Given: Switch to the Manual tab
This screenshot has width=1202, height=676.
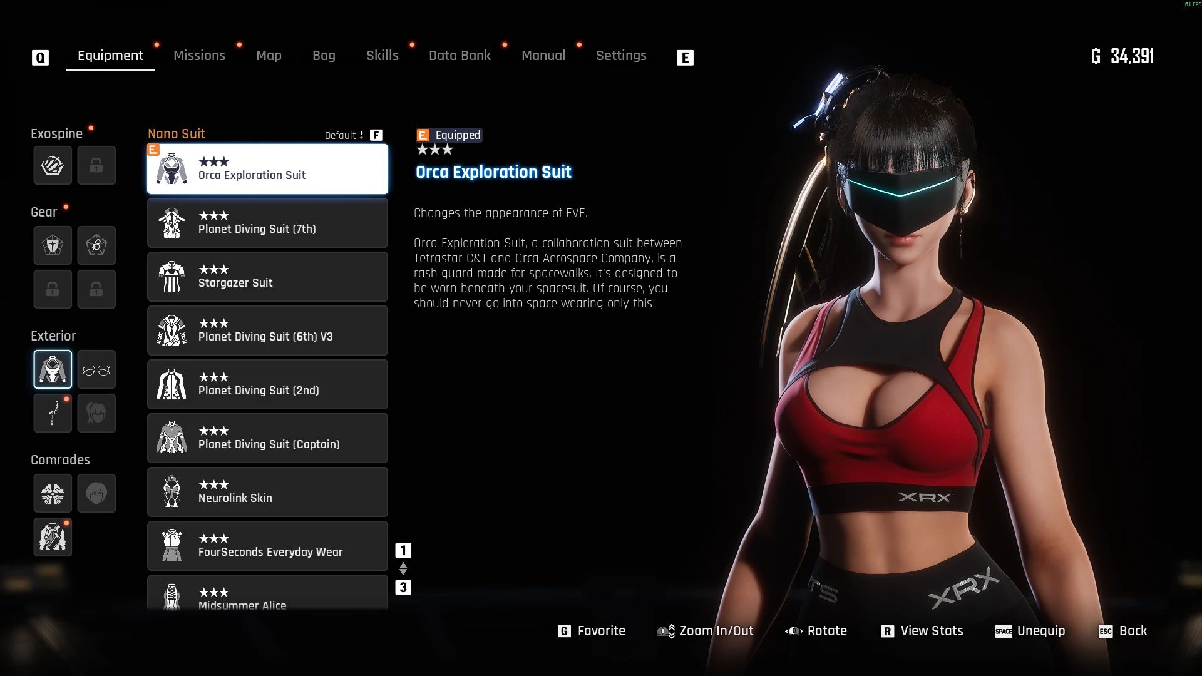Looking at the screenshot, I should coord(543,56).
